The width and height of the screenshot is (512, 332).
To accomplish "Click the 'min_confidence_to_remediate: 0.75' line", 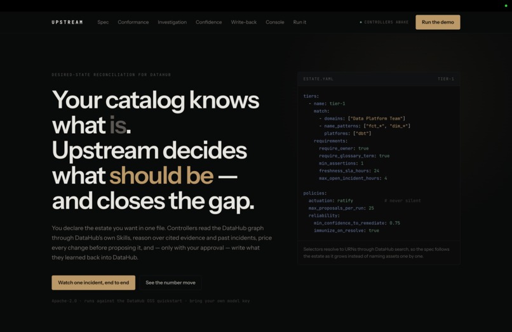I will [x=357, y=223].
